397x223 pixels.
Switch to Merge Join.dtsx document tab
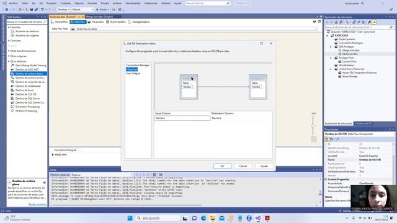99,17
